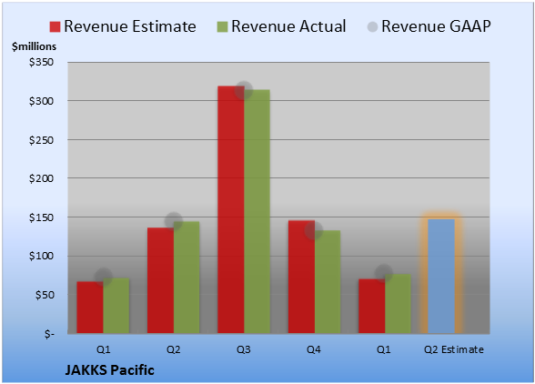
Task: Click the '$250' y-axis label
Action: click(41, 140)
